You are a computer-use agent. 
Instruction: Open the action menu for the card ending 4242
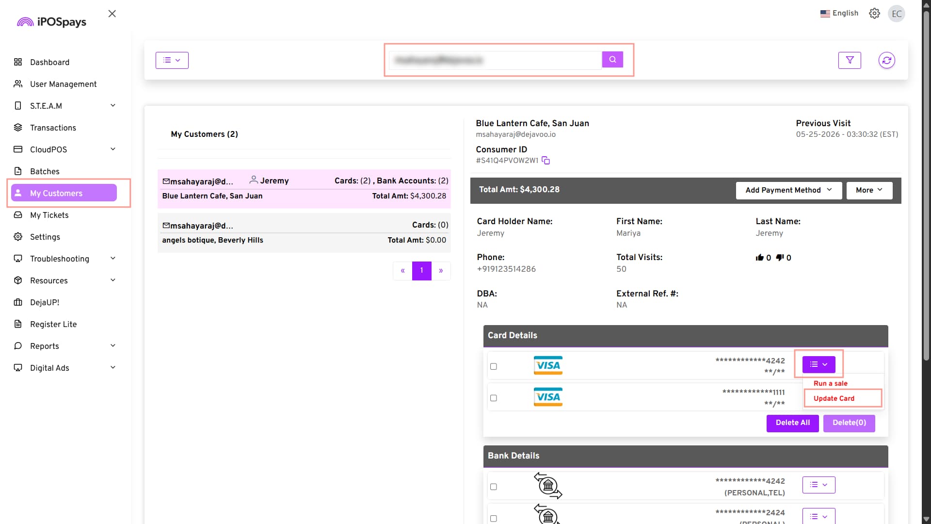(819, 364)
